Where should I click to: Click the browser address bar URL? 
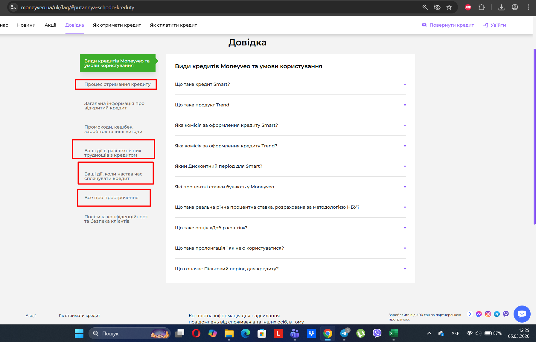(78, 7)
